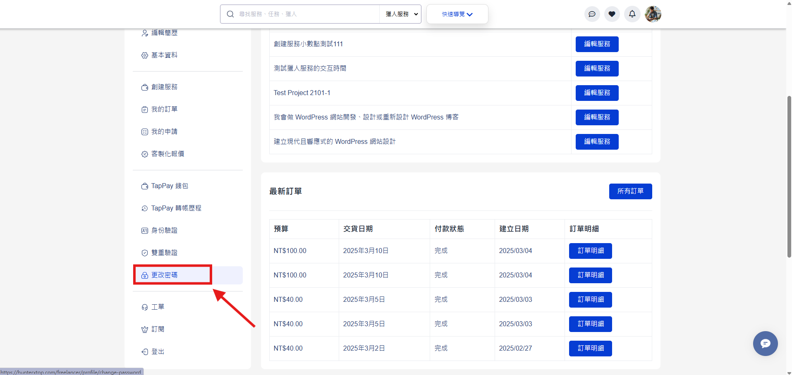Click the page vertical scrollbar
This screenshot has width=792, height=375.
pyautogui.click(x=789, y=178)
